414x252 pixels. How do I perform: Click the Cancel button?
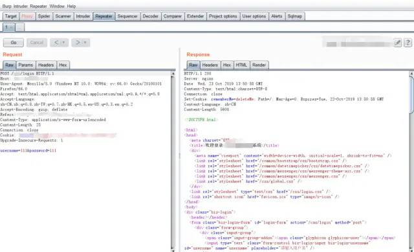click(x=37, y=43)
